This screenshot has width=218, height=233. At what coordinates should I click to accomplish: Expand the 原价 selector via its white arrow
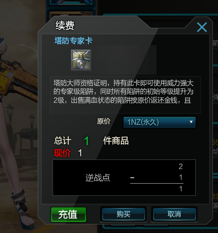(x=191, y=122)
